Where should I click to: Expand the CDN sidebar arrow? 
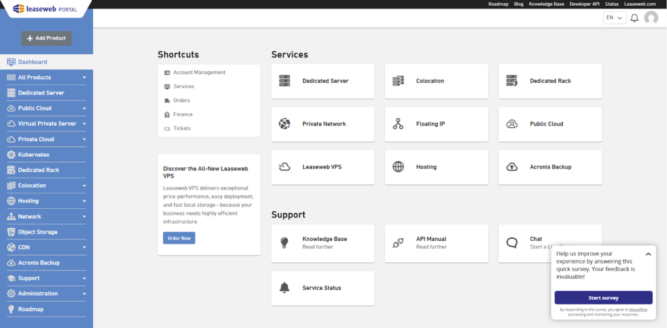[x=84, y=247]
